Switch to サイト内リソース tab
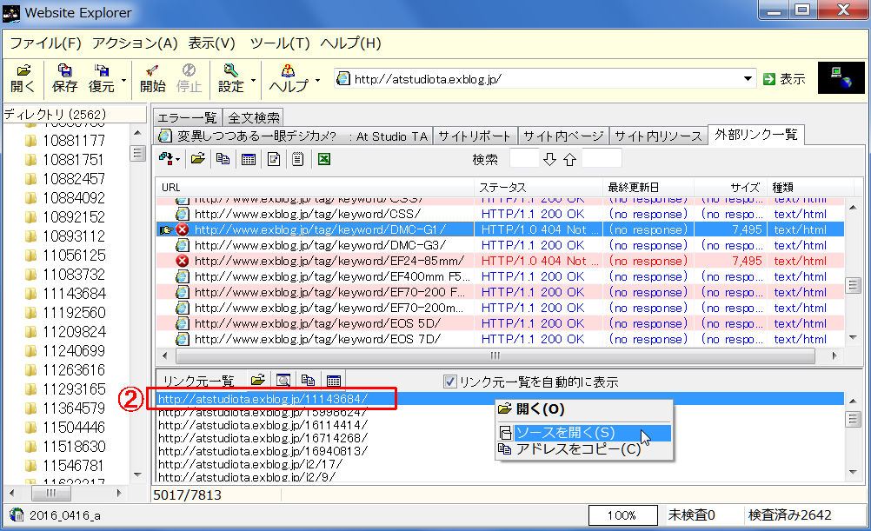Screen dimensions: 871x531 658,136
